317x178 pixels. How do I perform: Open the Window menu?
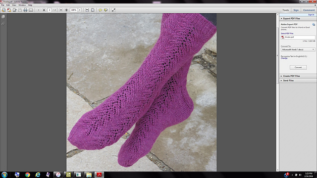(22, 5)
